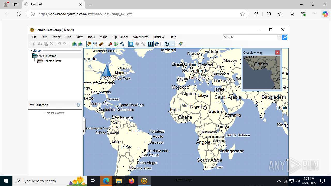Open browser Extensions puzzle icon

click(x=256, y=14)
